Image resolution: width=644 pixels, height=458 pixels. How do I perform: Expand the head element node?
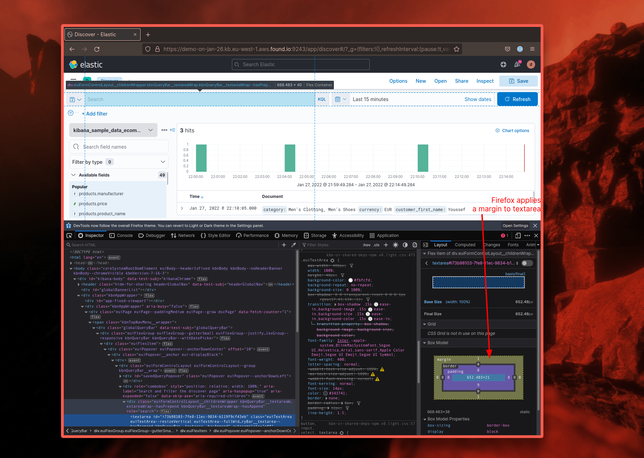point(71,263)
